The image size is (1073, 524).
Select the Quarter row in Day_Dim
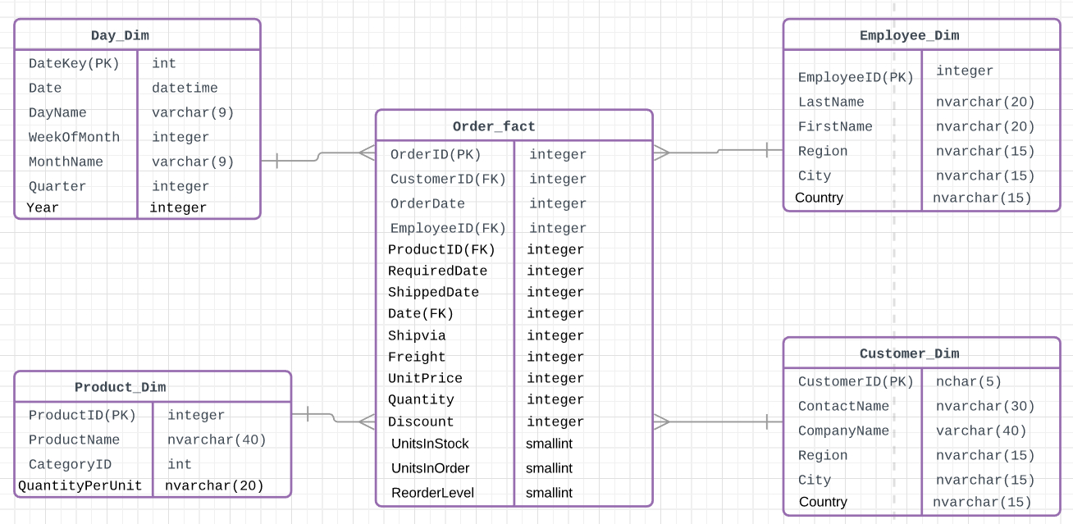point(57,186)
